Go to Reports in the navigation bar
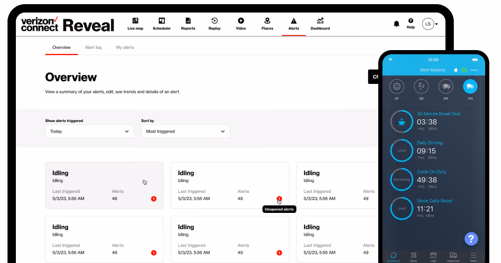Screen dimensions: 501x263 tap(188, 24)
